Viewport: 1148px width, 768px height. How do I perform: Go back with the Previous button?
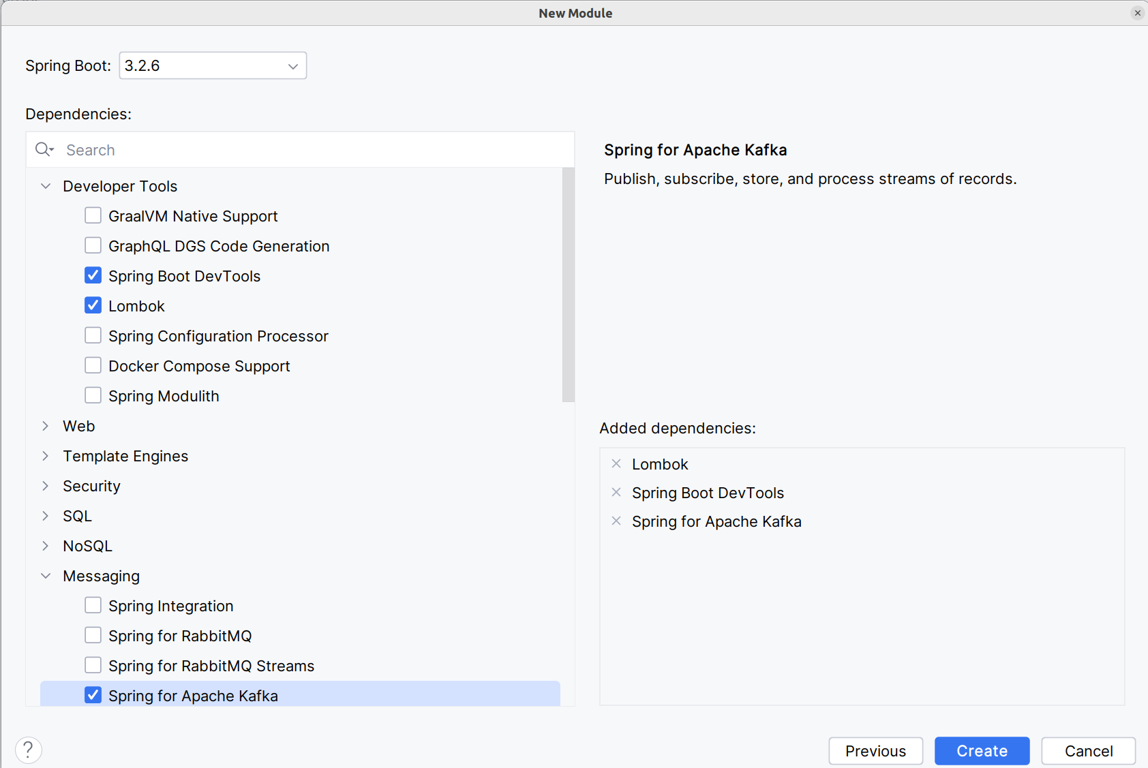875,751
